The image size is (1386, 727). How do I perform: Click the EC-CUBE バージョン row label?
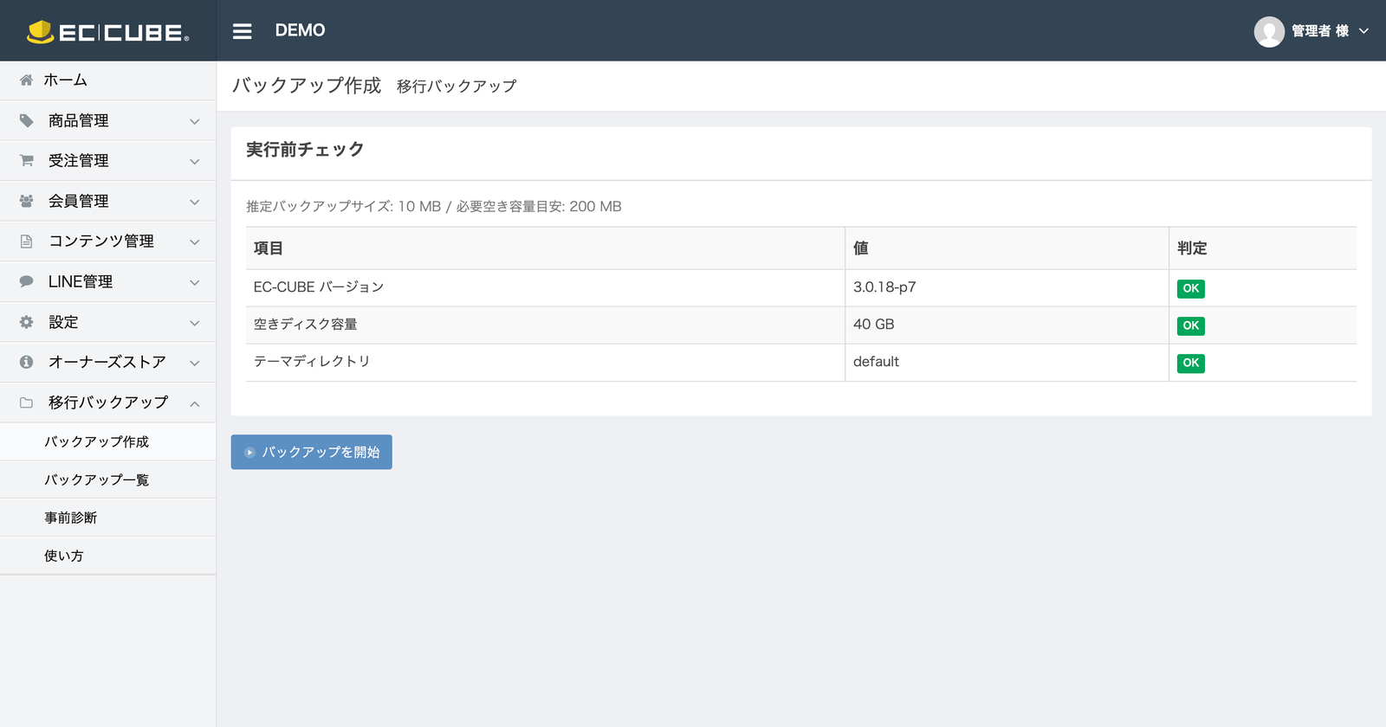319,286
